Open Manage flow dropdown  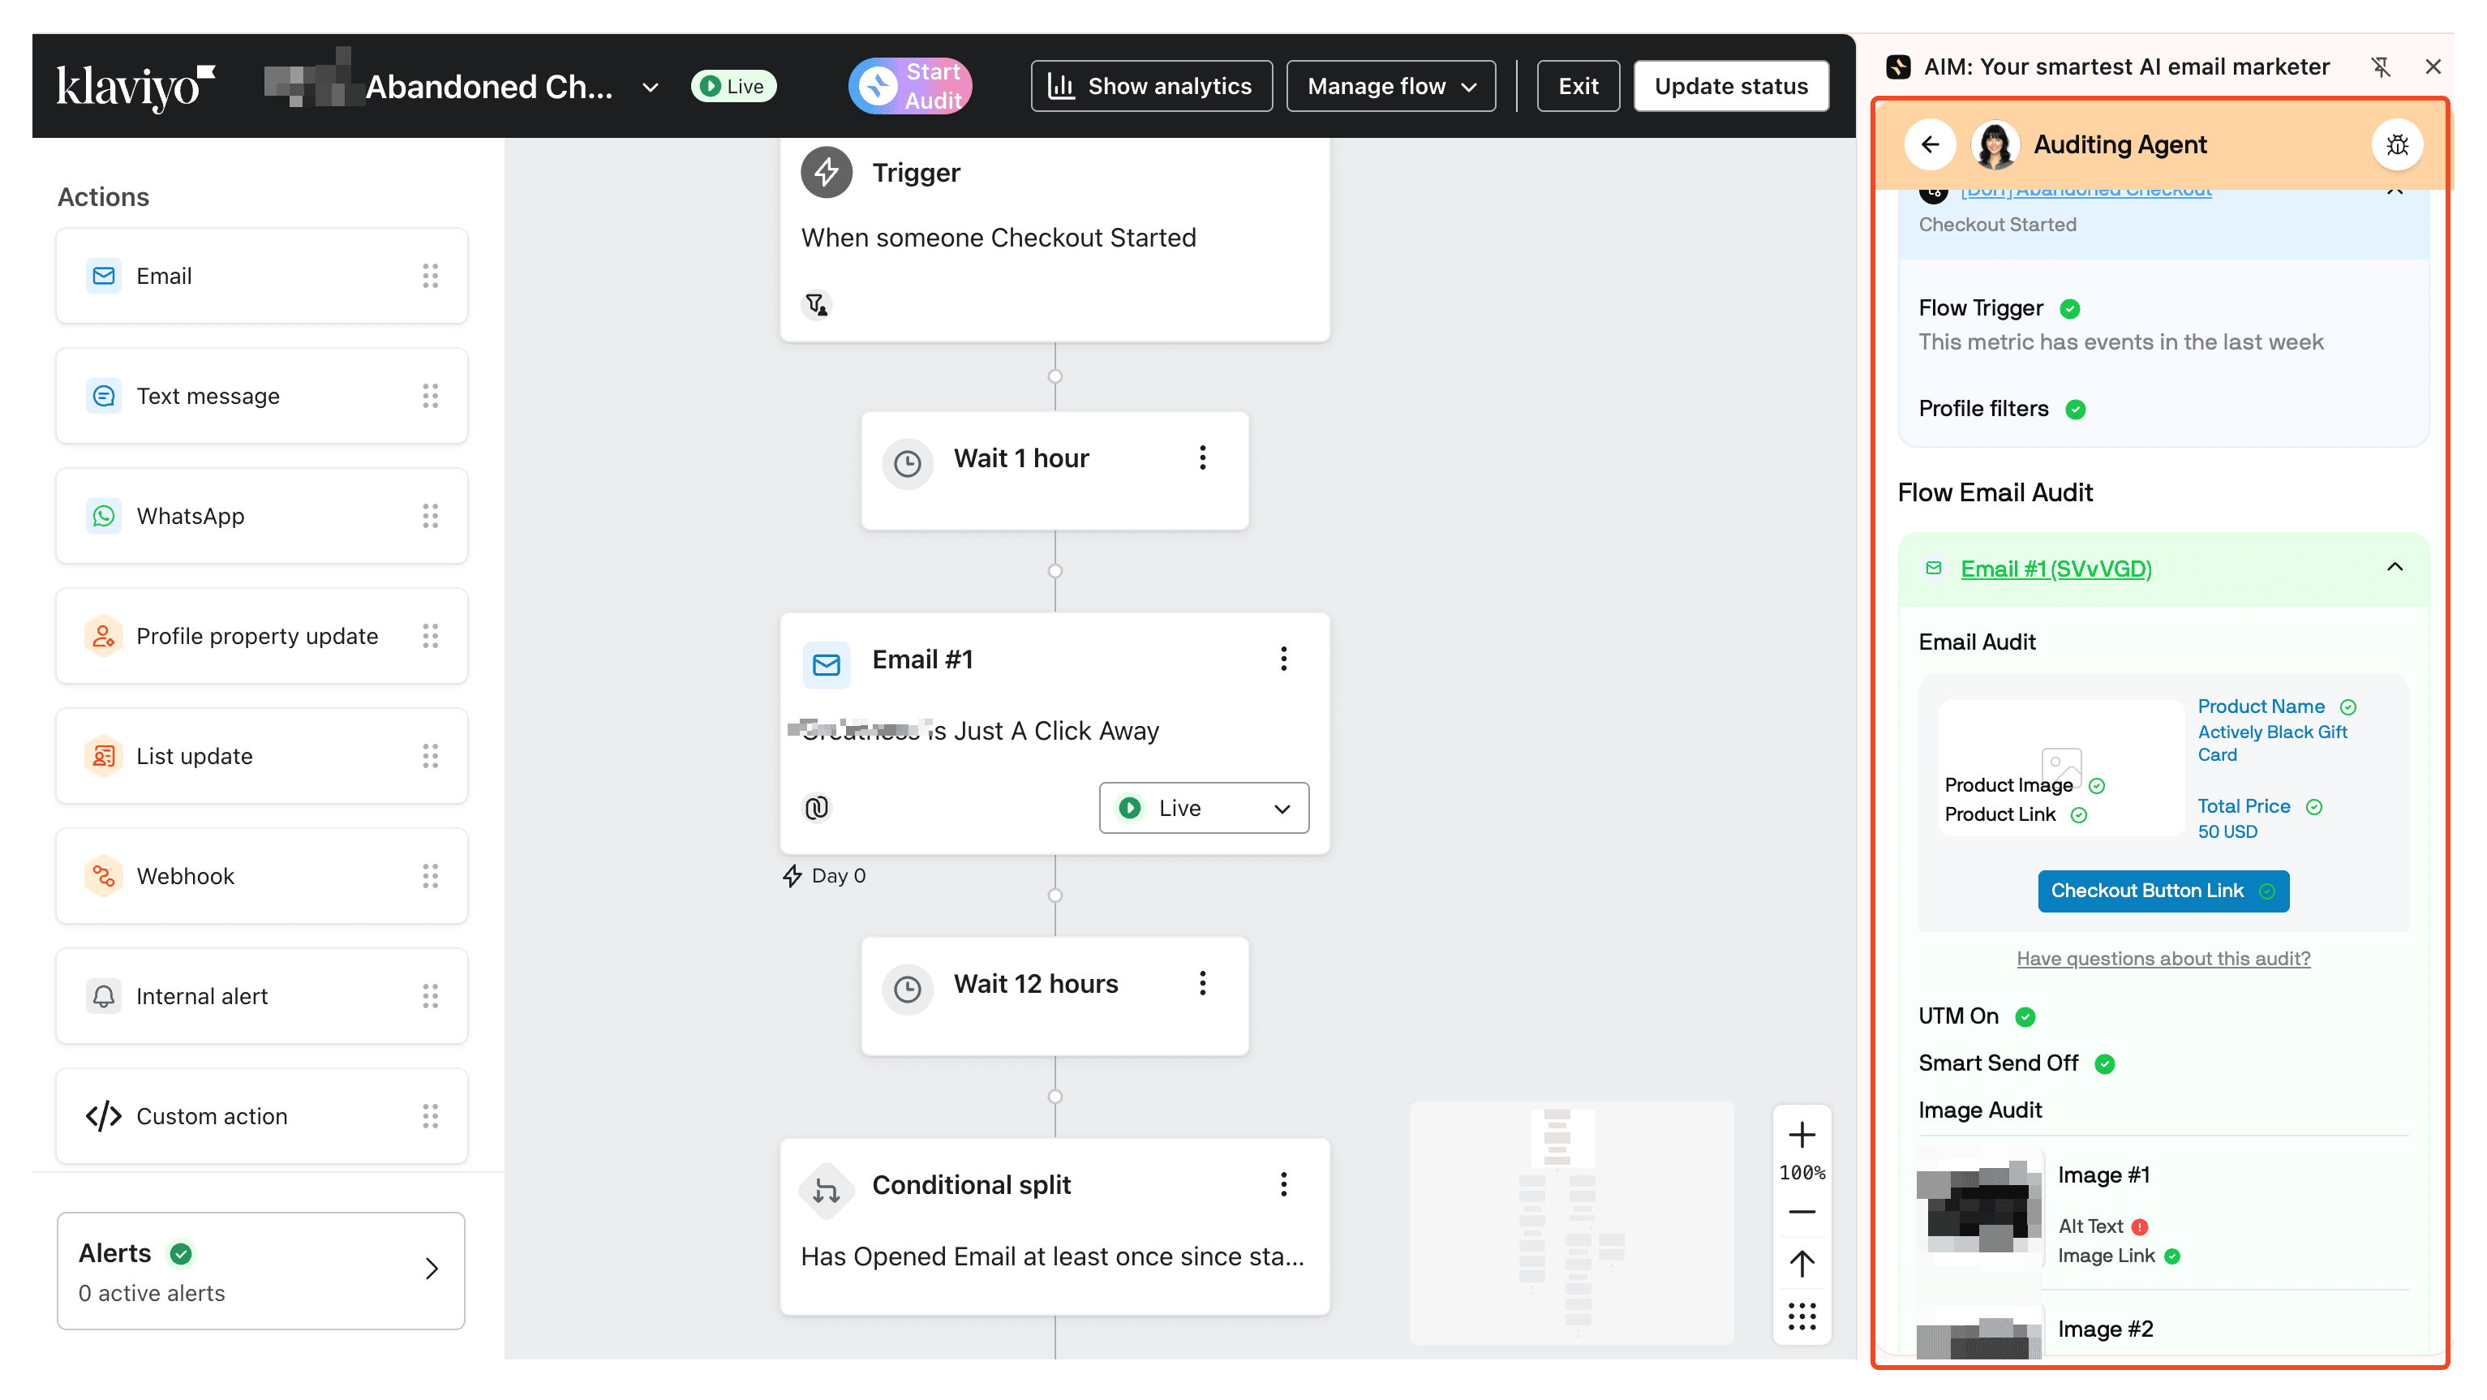1390,86
